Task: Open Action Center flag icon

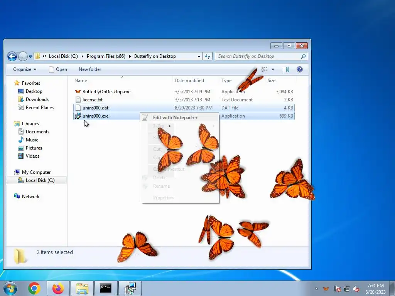Action: point(337,289)
